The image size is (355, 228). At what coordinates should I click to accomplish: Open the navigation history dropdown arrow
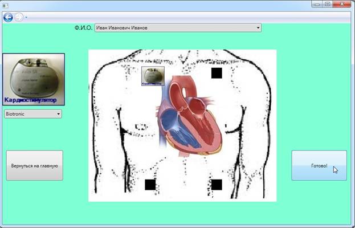(26, 18)
